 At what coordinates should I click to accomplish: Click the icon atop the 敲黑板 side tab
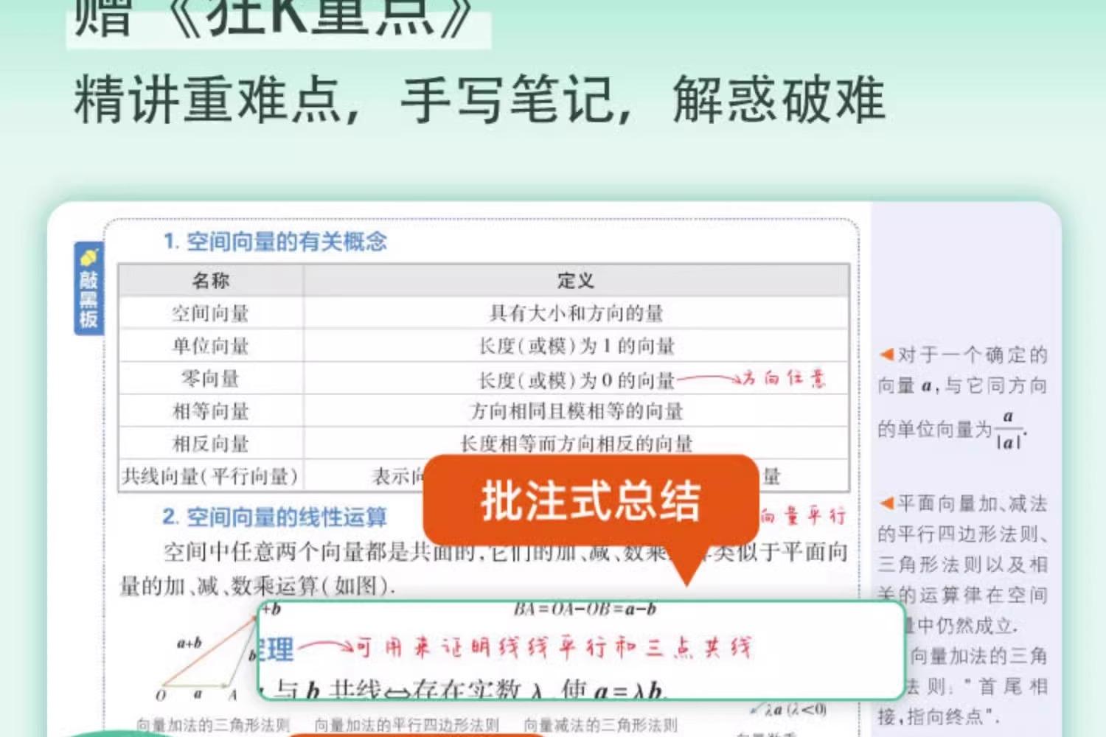88,257
